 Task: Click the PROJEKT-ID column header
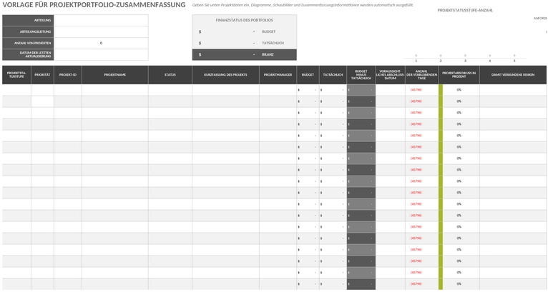coord(68,75)
